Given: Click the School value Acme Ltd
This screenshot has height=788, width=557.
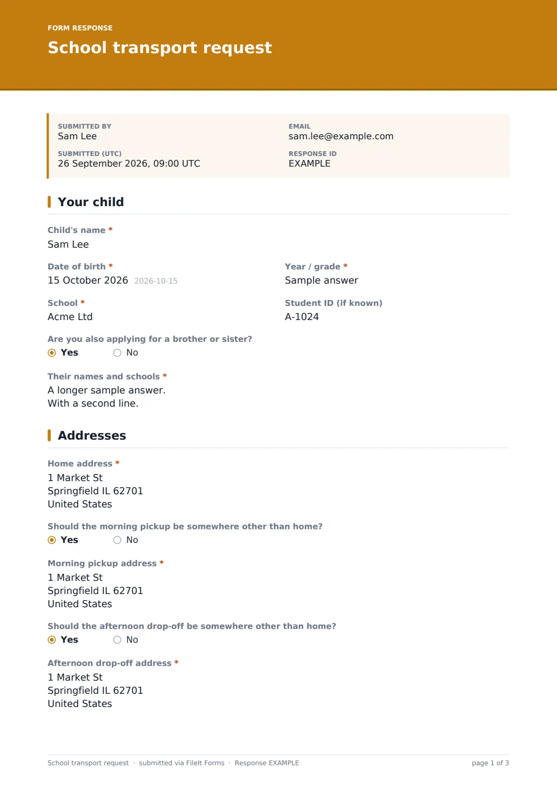Looking at the screenshot, I should (x=70, y=317).
